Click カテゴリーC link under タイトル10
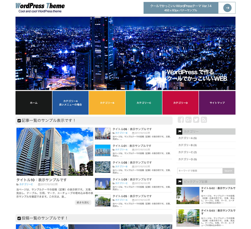The height and width of the screenshot is (229, 251). coord(26,184)
